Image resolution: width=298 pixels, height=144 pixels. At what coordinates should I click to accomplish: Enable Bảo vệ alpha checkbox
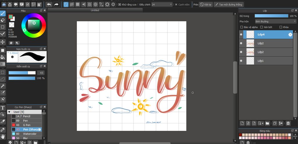242,27
